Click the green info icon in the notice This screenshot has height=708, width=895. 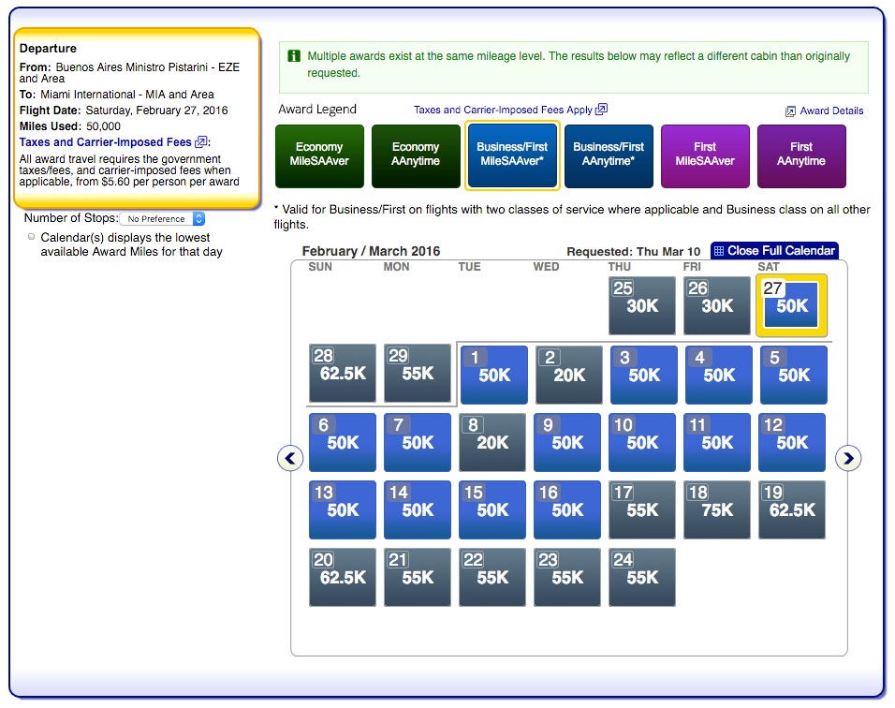tap(294, 56)
